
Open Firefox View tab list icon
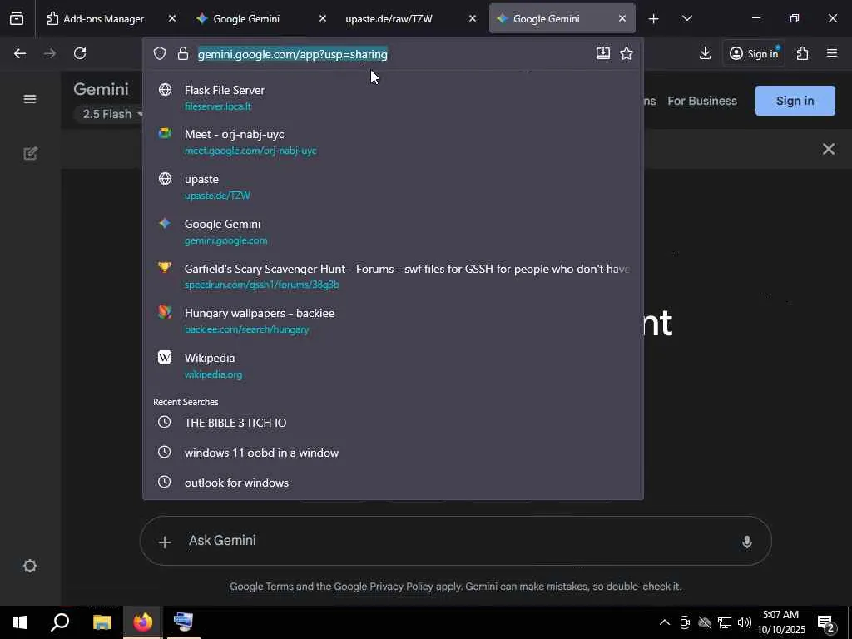(17, 18)
